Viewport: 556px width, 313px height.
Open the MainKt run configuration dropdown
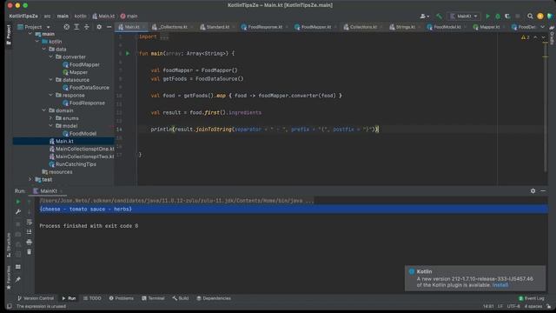point(464,16)
